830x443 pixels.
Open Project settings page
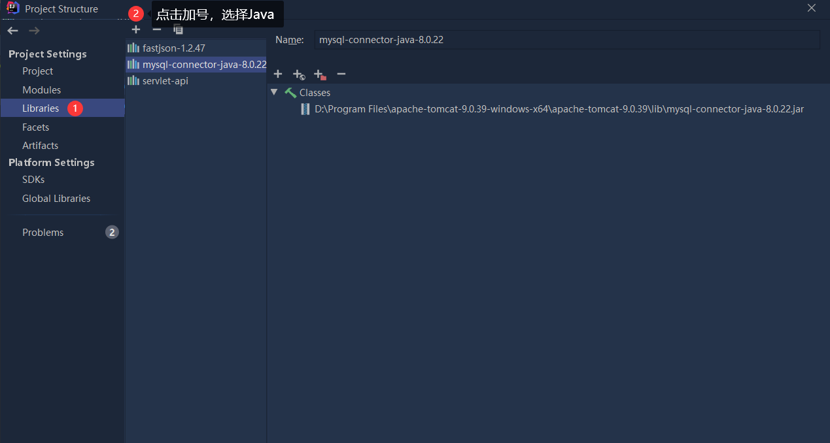(x=37, y=71)
